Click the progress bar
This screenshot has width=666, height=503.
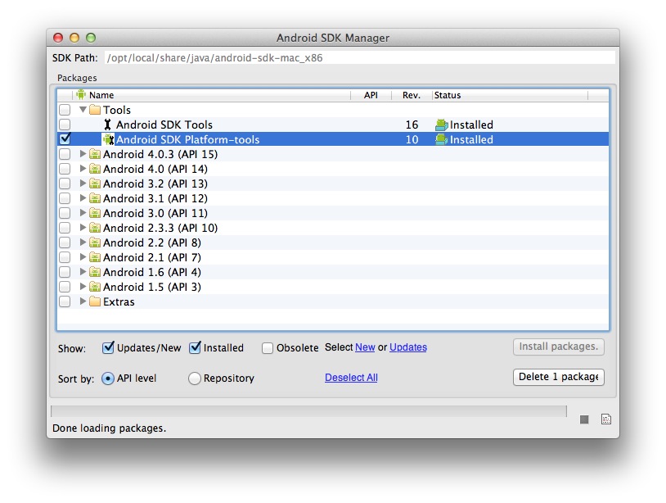[308, 411]
